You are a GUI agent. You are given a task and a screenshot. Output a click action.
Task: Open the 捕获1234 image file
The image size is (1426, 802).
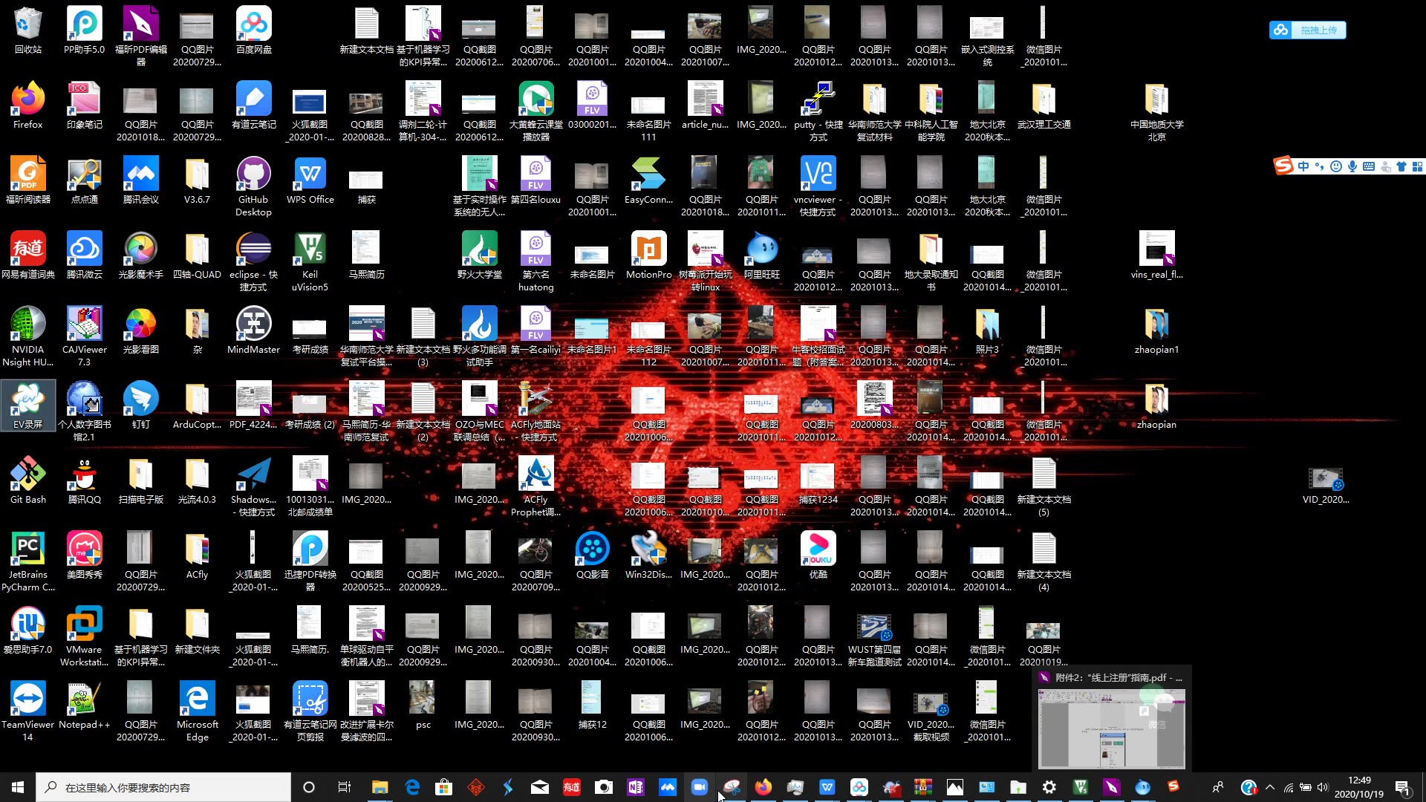818,480
